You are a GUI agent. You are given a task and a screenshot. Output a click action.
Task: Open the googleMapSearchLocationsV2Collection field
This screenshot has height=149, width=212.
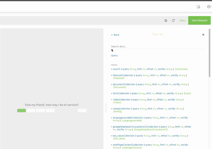tap(135, 127)
